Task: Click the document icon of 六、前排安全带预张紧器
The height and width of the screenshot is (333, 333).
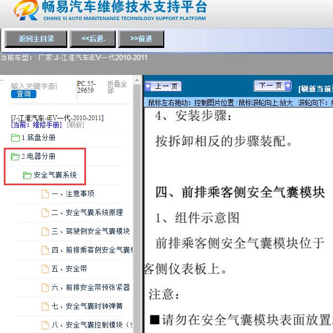Action: pos(45,288)
